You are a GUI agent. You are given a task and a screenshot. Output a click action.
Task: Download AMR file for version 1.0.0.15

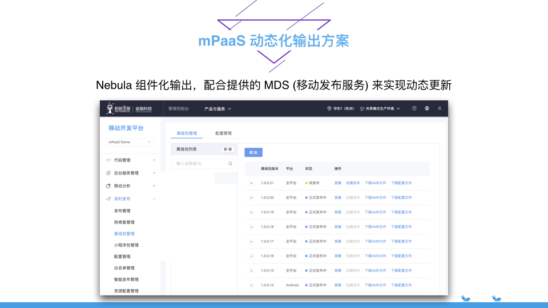[x=376, y=270]
